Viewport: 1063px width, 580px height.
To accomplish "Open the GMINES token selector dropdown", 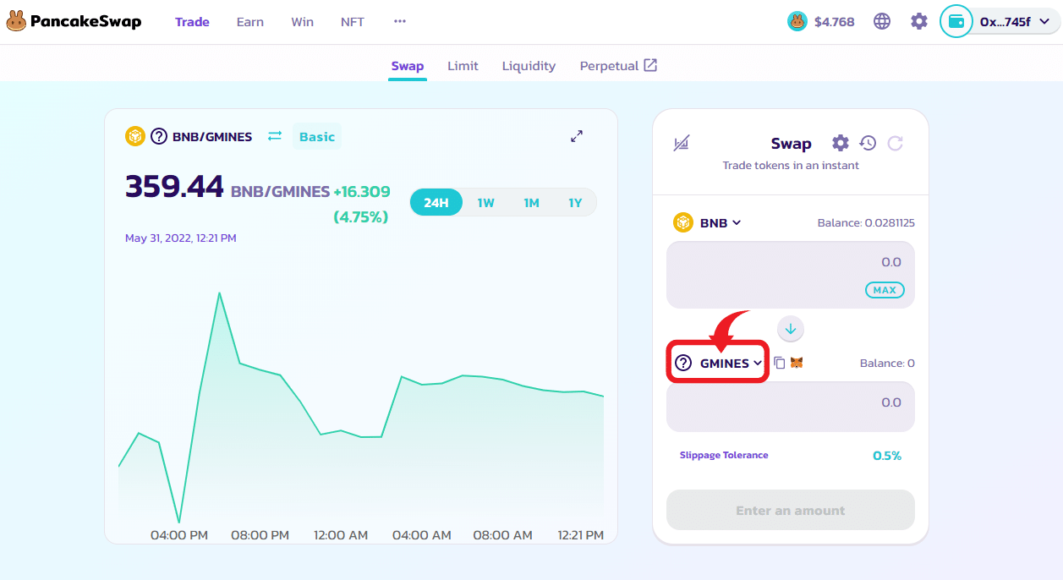I will click(x=718, y=363).
